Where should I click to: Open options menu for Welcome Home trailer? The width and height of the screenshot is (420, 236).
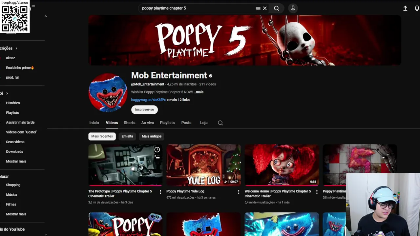[317, 192]
